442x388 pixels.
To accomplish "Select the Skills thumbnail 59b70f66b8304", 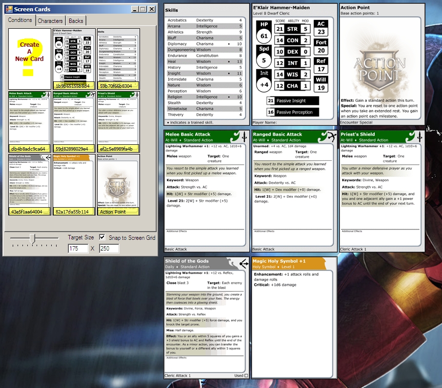I will click(x=119, y=59).
